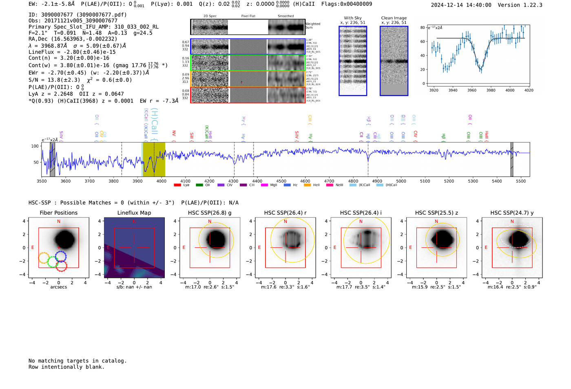Select the blue-framed fiber spectrum row
Image resolution: width=571 pixels, height=389 pixels.
point(248,47)
